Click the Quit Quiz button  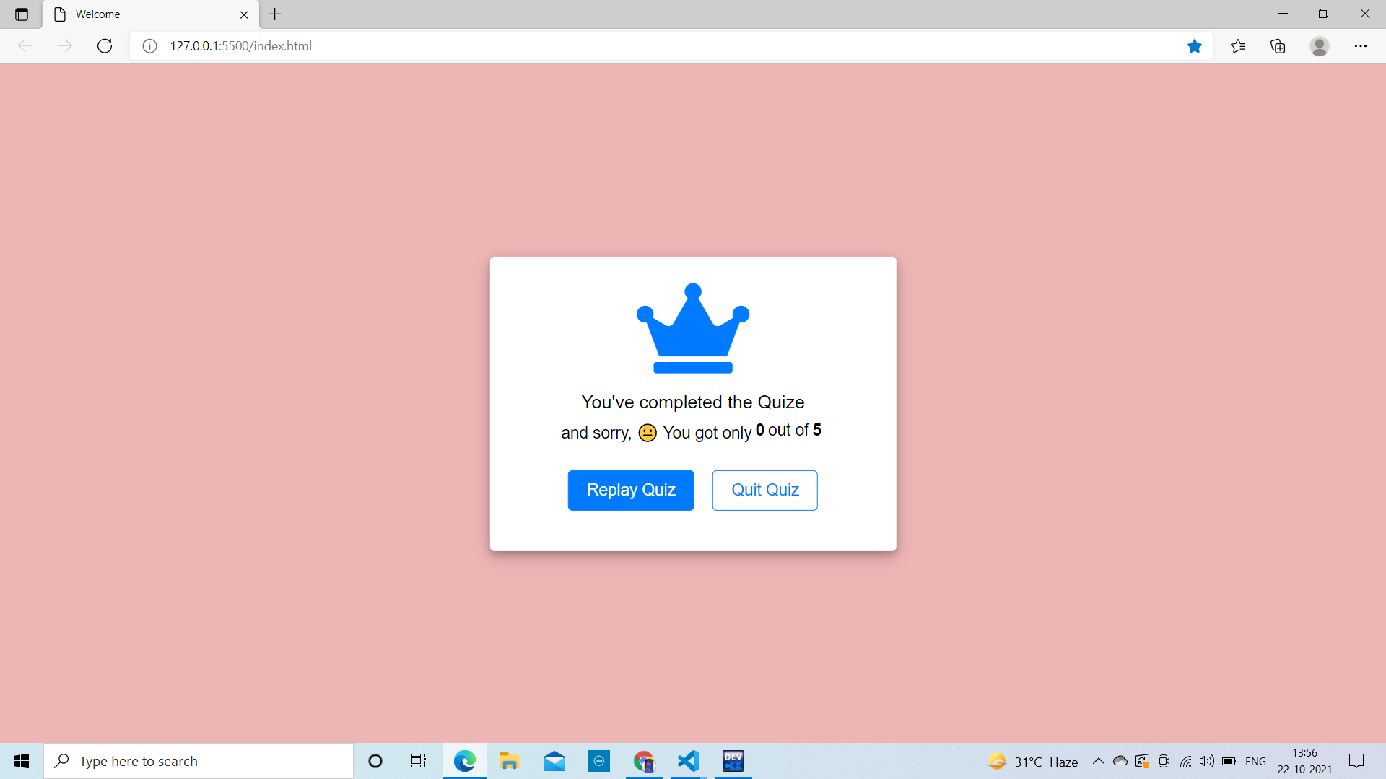point(764,490)
